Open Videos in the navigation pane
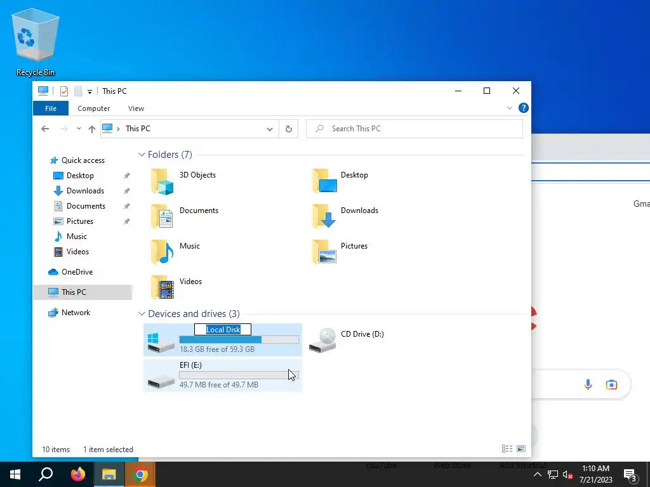This screenshot has height=487, width=650. 77,252
